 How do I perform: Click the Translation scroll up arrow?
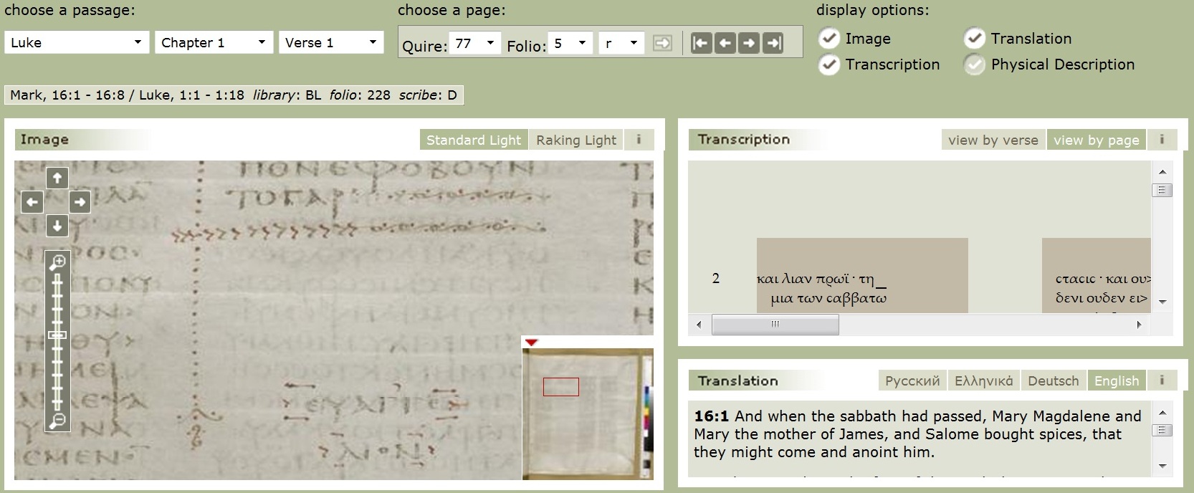tap(1162, 413)
